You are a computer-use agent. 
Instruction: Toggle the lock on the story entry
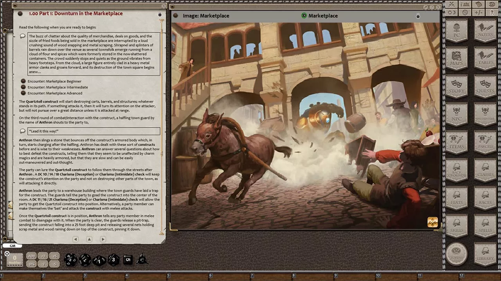click(160, 14)
